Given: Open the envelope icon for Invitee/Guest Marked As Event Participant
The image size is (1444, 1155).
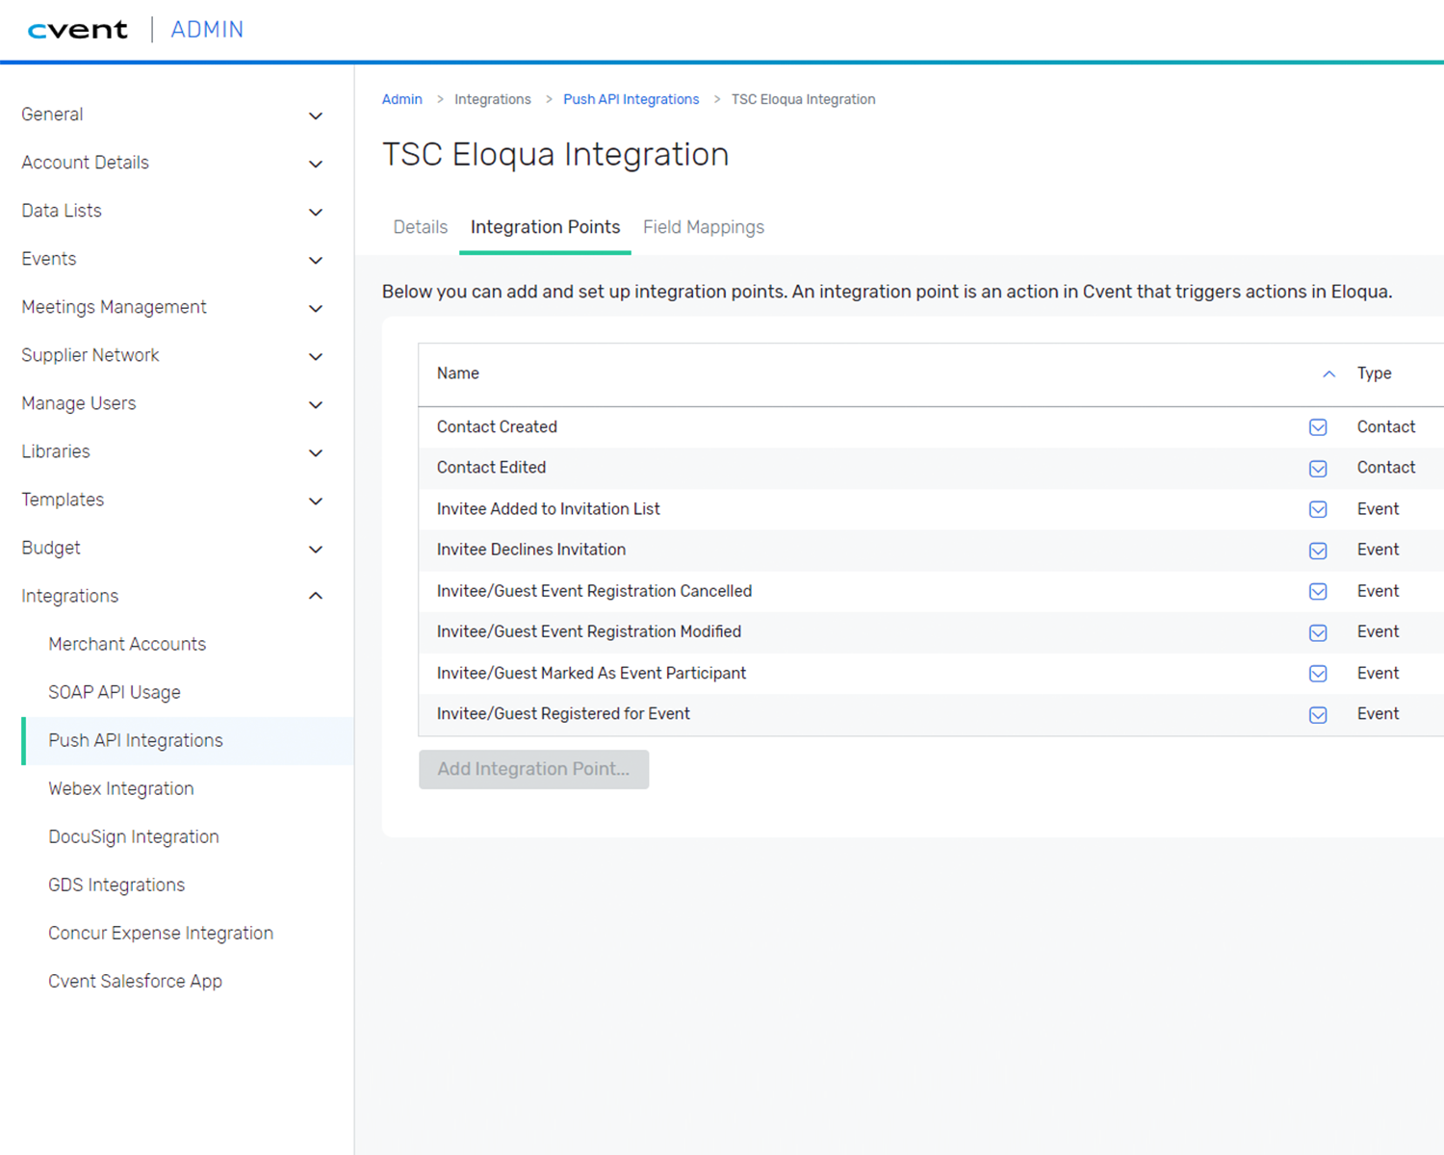Looking at the screenshot, I should click(x=1318, y=673).
